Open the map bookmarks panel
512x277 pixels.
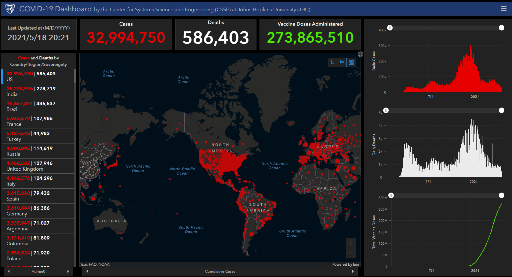click(x=332, y=62)
